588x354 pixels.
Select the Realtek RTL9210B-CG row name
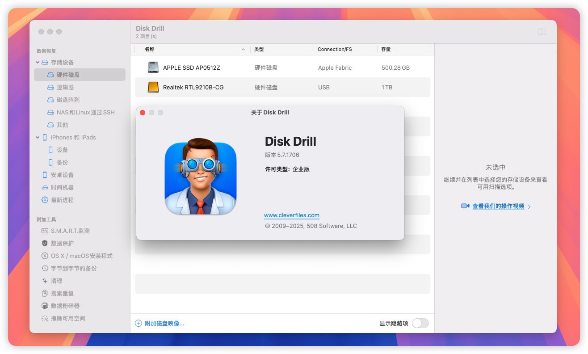pyautogui.click(x=193, y=87)
